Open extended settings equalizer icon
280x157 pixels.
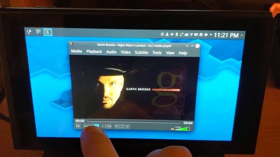click(x=109, y=126)
